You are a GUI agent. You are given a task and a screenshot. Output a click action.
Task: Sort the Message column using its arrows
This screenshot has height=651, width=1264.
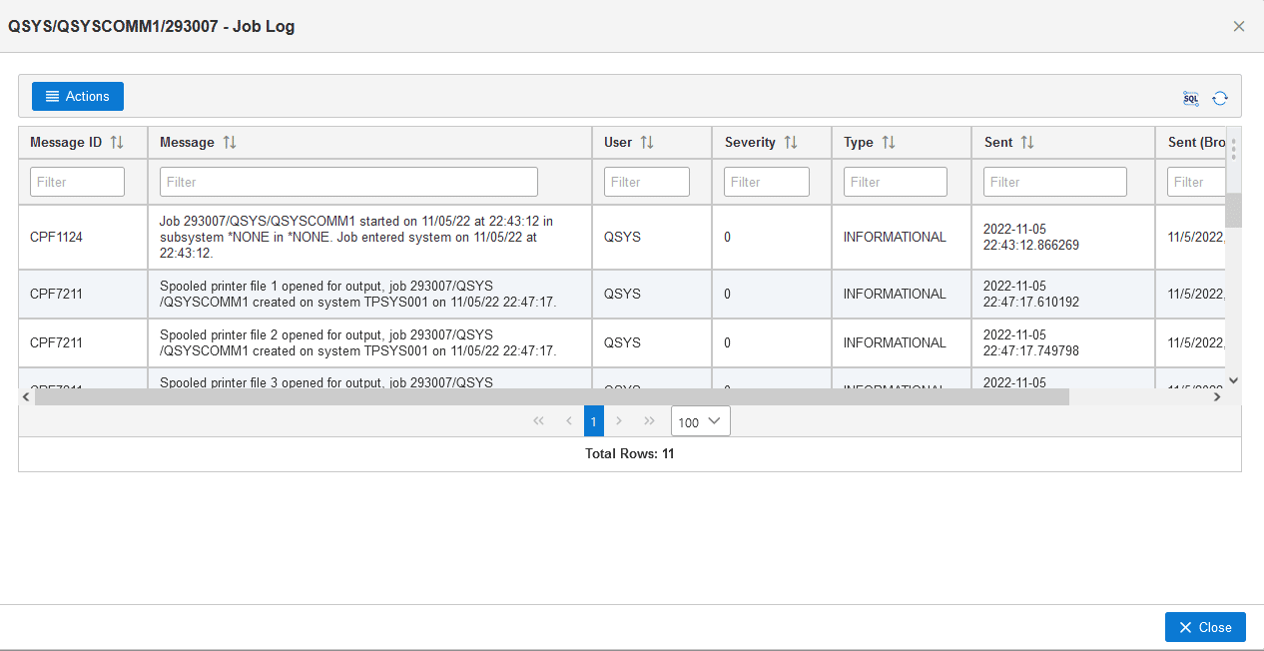click(230, 143)
